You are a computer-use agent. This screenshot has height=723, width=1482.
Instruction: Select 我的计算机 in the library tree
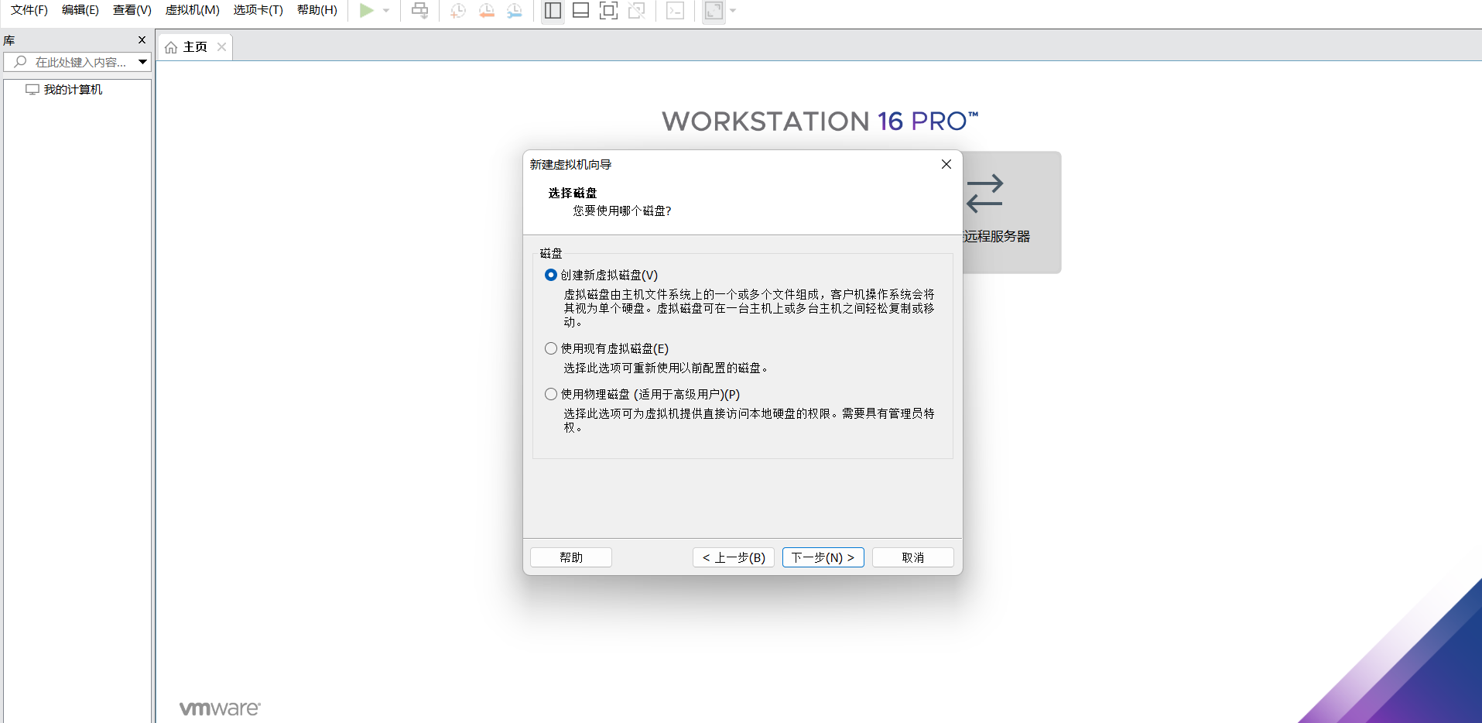pyautogui.click(x=74, y=90)
